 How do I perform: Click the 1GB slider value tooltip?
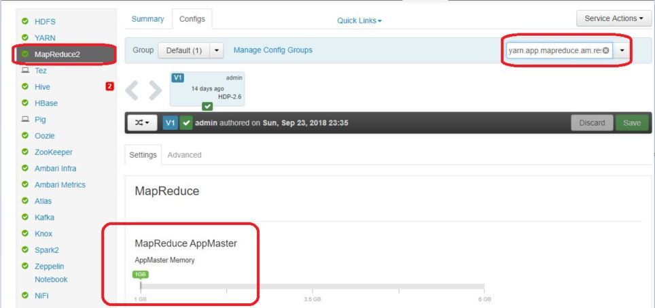[x=141, y=275]
